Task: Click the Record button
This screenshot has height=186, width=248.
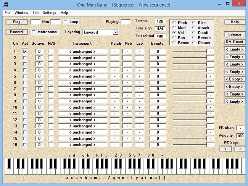Action: (16, 32)
